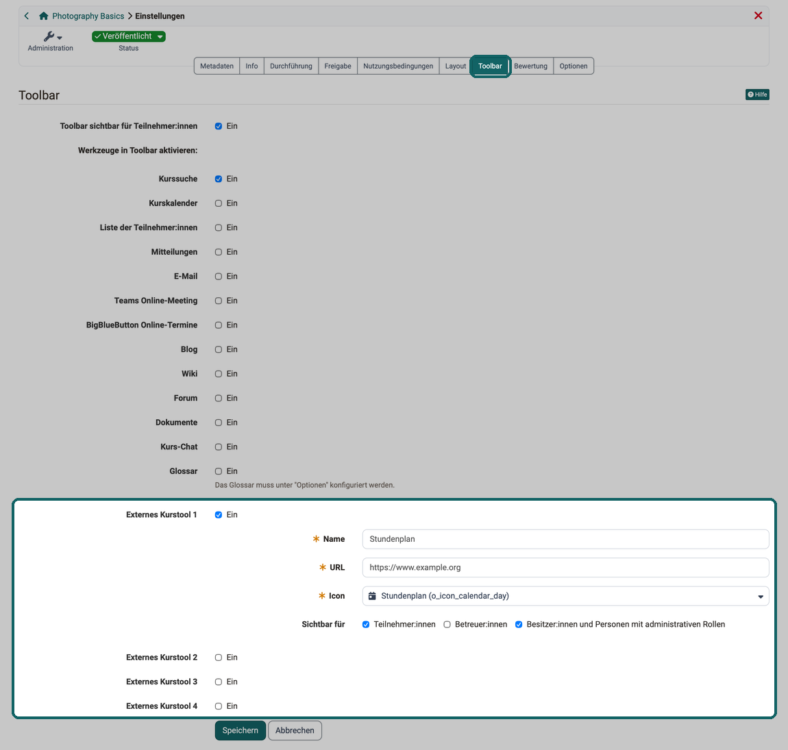Enable the Dokumente checkbox
The height and width of the screenshot is (750, 788).
[x=218, y=423]
